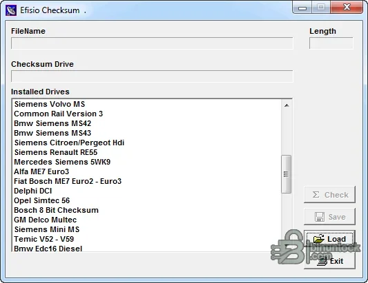The width and height of the screenshot is (368, 283).
Task: Click the Checksum Drive field
Action: (x=152, y=76)
